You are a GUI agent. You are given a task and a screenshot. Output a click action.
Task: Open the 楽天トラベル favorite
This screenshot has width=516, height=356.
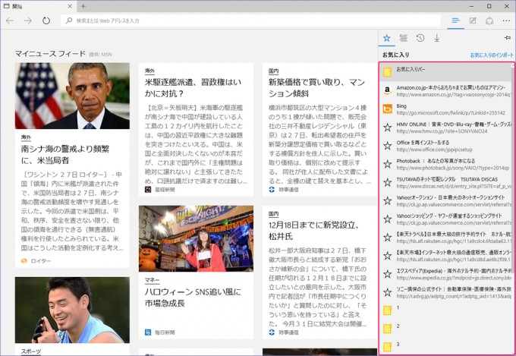pyautogui.click(x=446, y=237)
